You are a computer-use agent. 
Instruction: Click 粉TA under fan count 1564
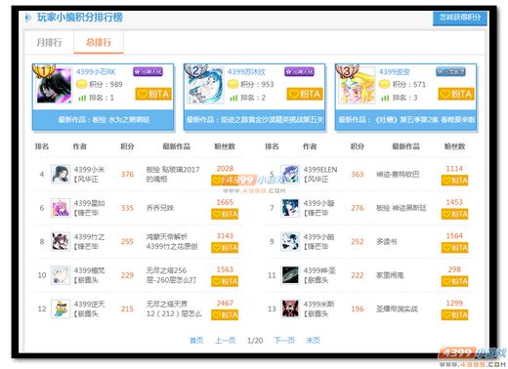(x=454, y=248)
